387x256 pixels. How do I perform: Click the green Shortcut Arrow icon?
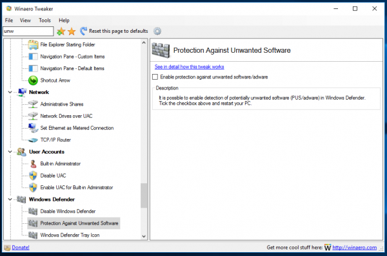(33, 80)
